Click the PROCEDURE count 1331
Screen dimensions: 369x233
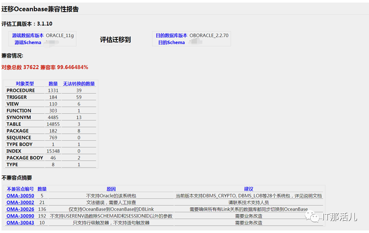(53, 91)
